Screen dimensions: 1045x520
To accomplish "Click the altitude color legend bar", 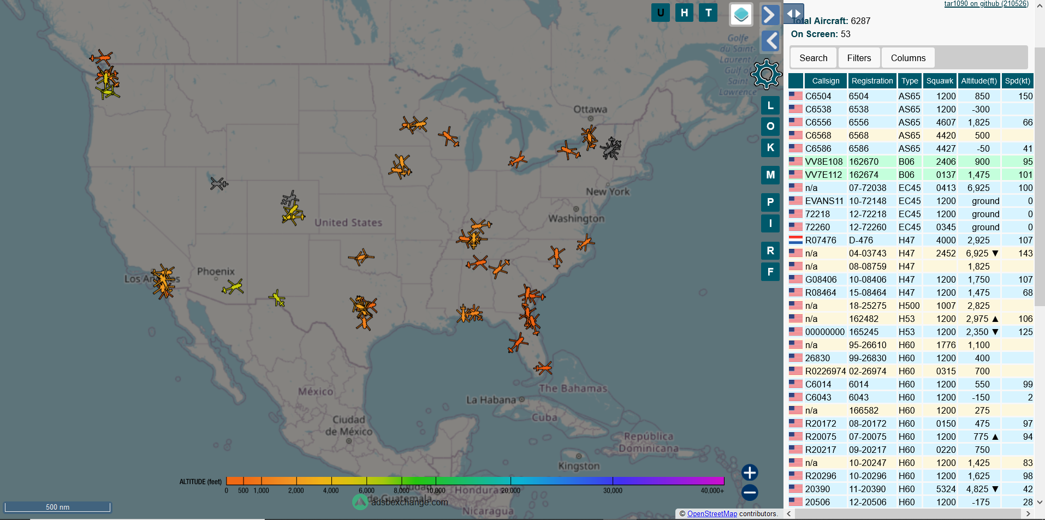I will coord(475,481).
